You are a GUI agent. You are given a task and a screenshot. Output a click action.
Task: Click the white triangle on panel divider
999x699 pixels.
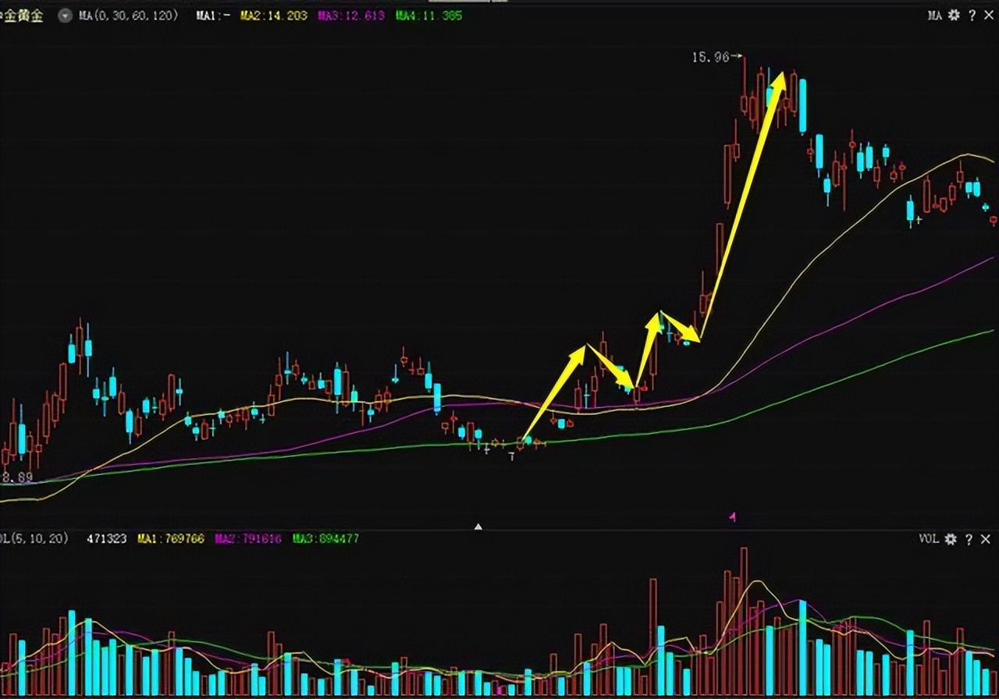[478, 527]
